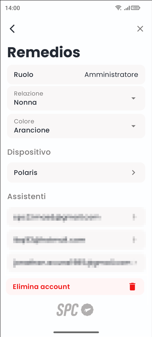Close the Remedios profile screen
Screen dimensions: 152x337
(140, 29)
